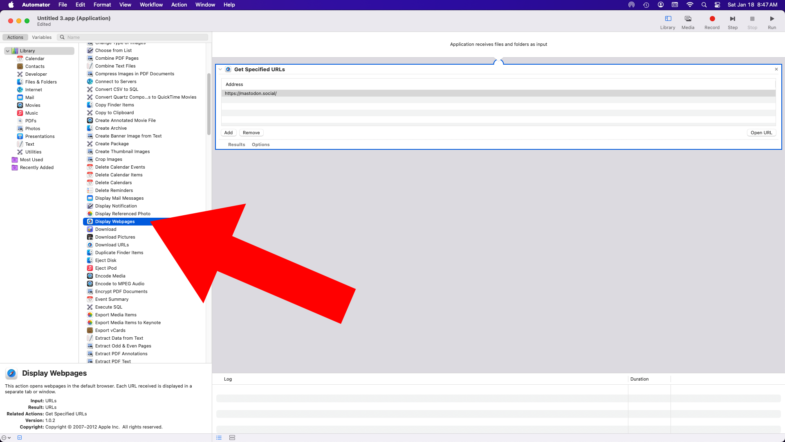Click the Duration column header in log
The width and height of the screenshot is (785, 442).
[x=639, y=379]
